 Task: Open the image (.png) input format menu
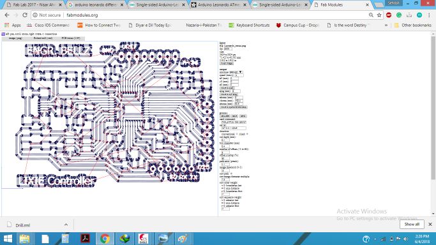pos(15,38)
